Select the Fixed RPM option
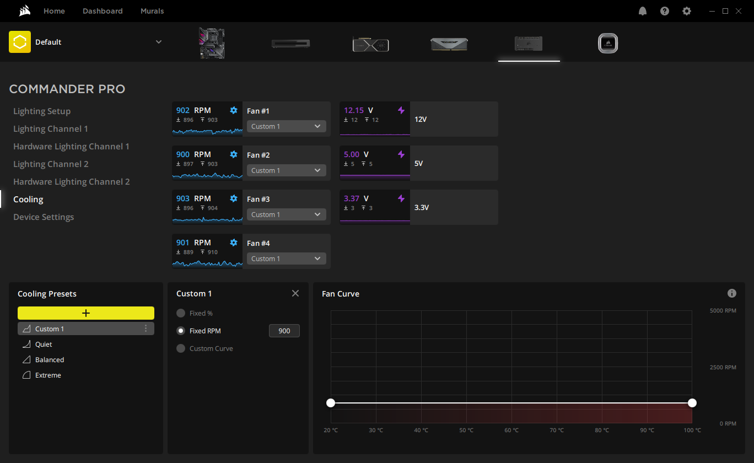Viewport: 754px width, 463px height. [x=181, y=330]
